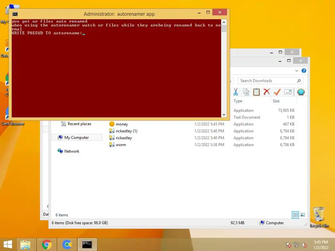335x251 pixels.
Task: Click the network status tray icon
Action: 296,245
